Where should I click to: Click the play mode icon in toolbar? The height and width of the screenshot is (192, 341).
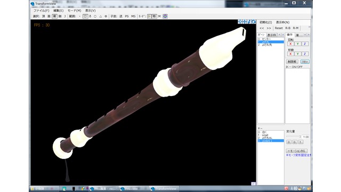click(x=149, y=17)
